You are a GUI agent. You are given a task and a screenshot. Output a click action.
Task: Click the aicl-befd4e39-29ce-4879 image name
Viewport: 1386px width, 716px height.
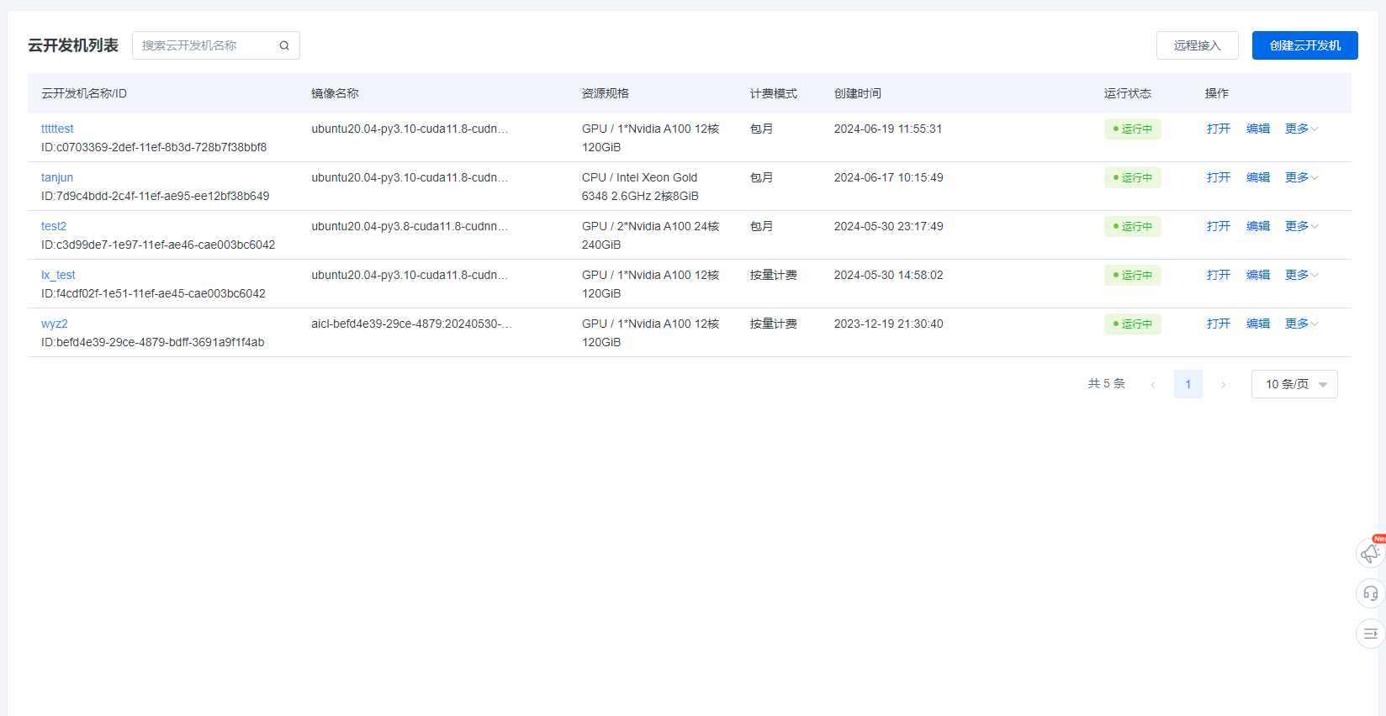point(411,324)
